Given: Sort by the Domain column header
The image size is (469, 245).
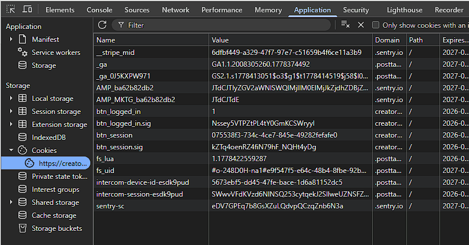Looking at the screenshot, I should 389,40.
